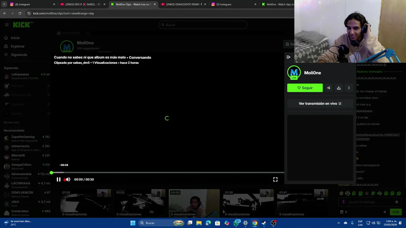
Task: Open Steam from taskbar
Action: point(264,223)
